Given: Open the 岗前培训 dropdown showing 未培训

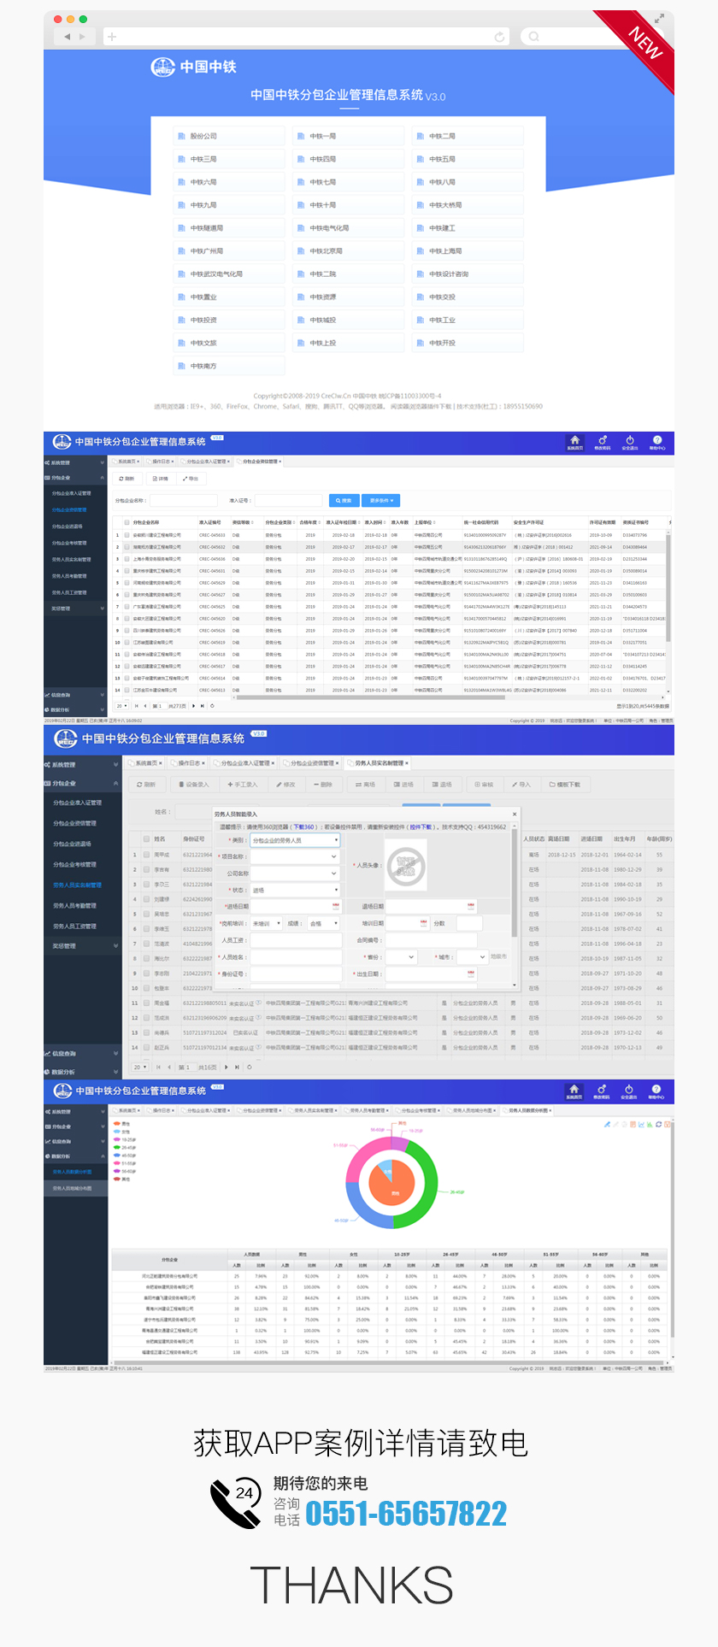Looking at the screenshot, I should click(x=266, y=923).
